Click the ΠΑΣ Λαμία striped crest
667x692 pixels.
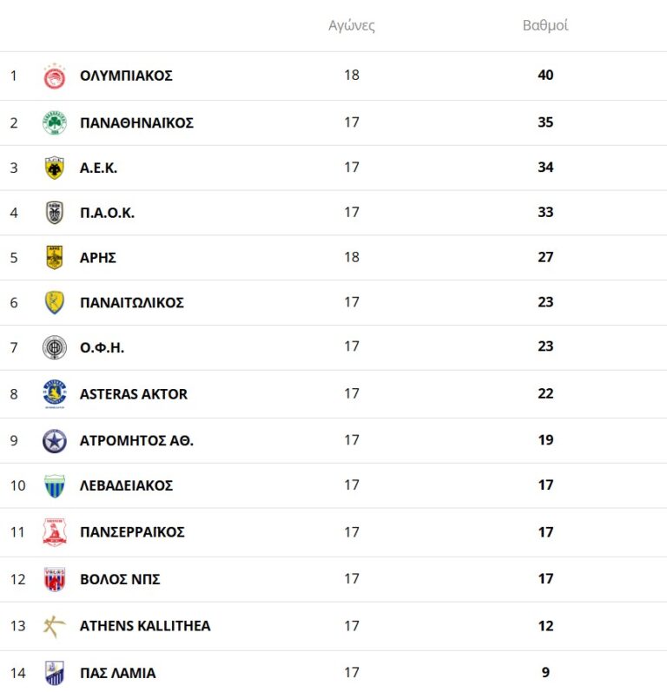tap(55, 673)
